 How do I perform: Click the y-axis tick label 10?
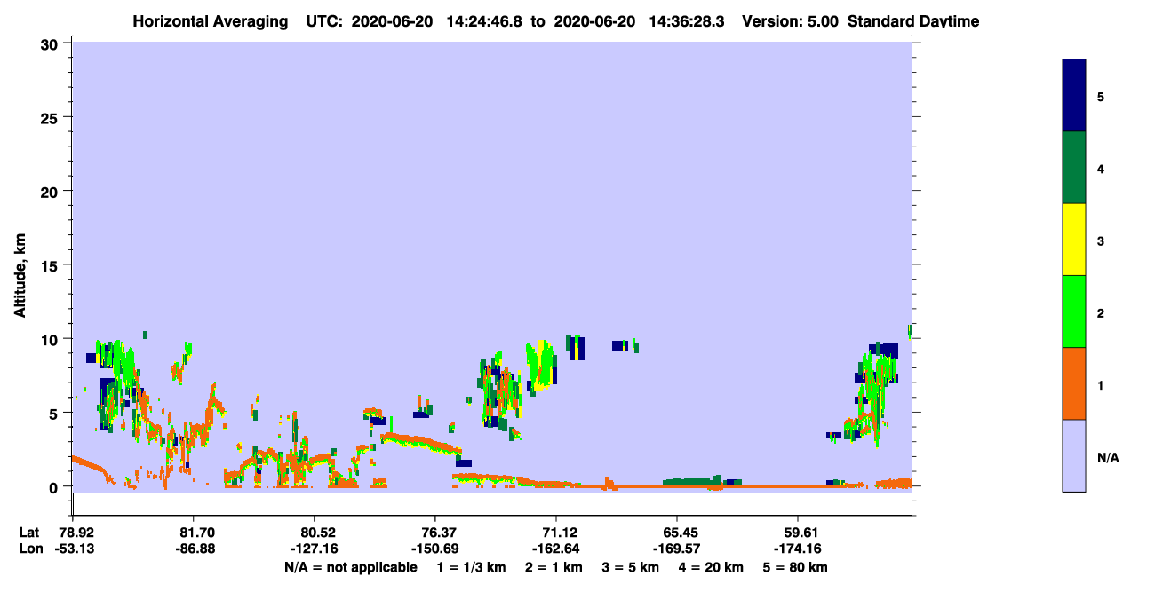[x=52, y=339]
